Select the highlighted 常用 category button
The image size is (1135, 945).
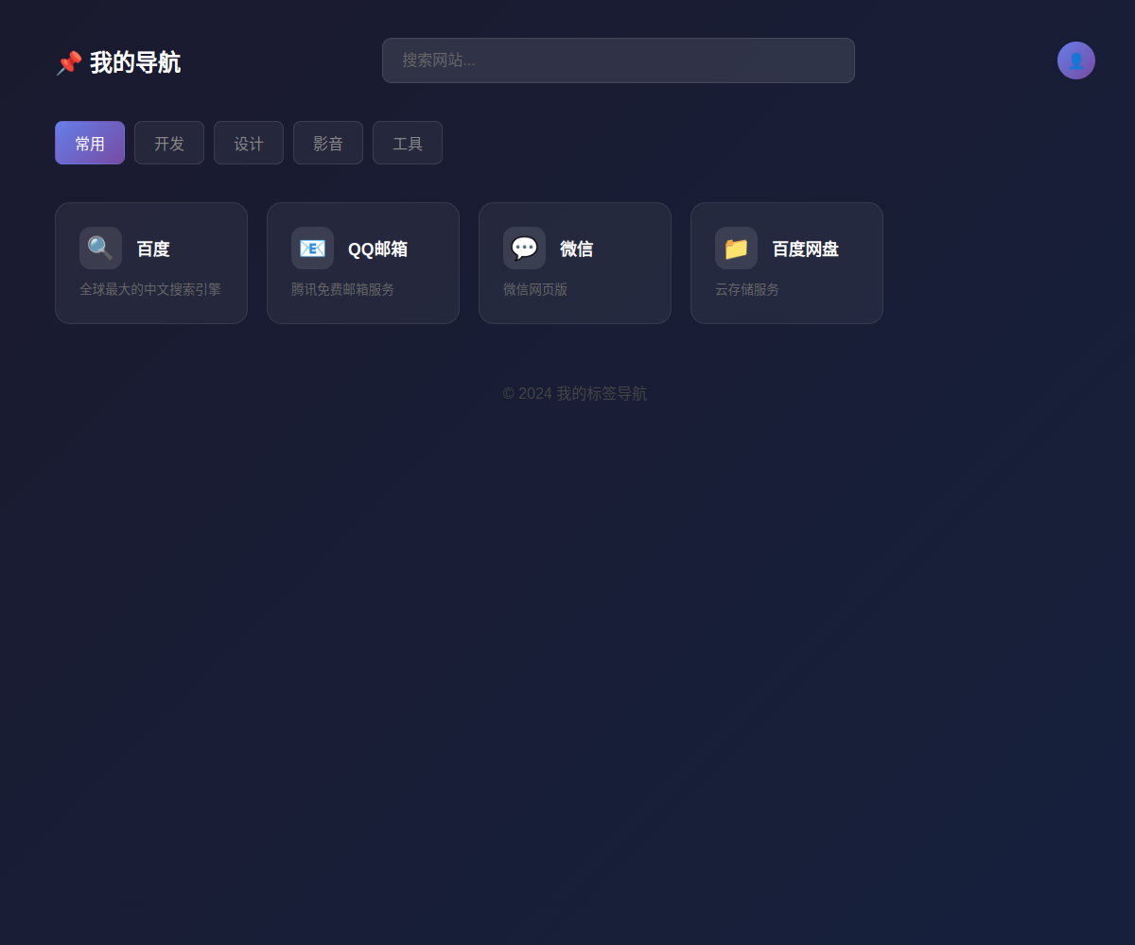tap(89, 143)
